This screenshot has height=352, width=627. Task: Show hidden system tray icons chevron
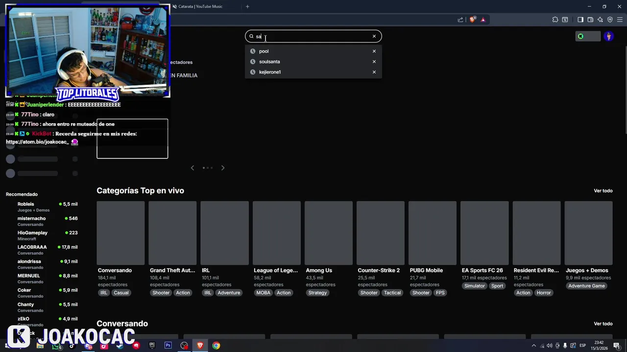tap(533, 346)
